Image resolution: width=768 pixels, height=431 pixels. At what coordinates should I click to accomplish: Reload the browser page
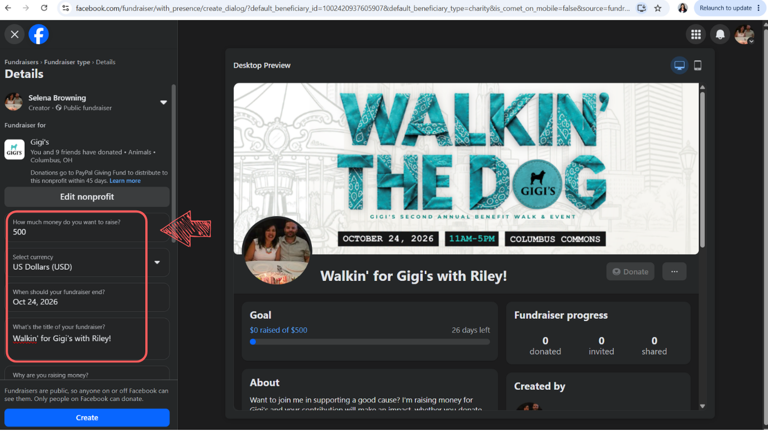(44, 8)
